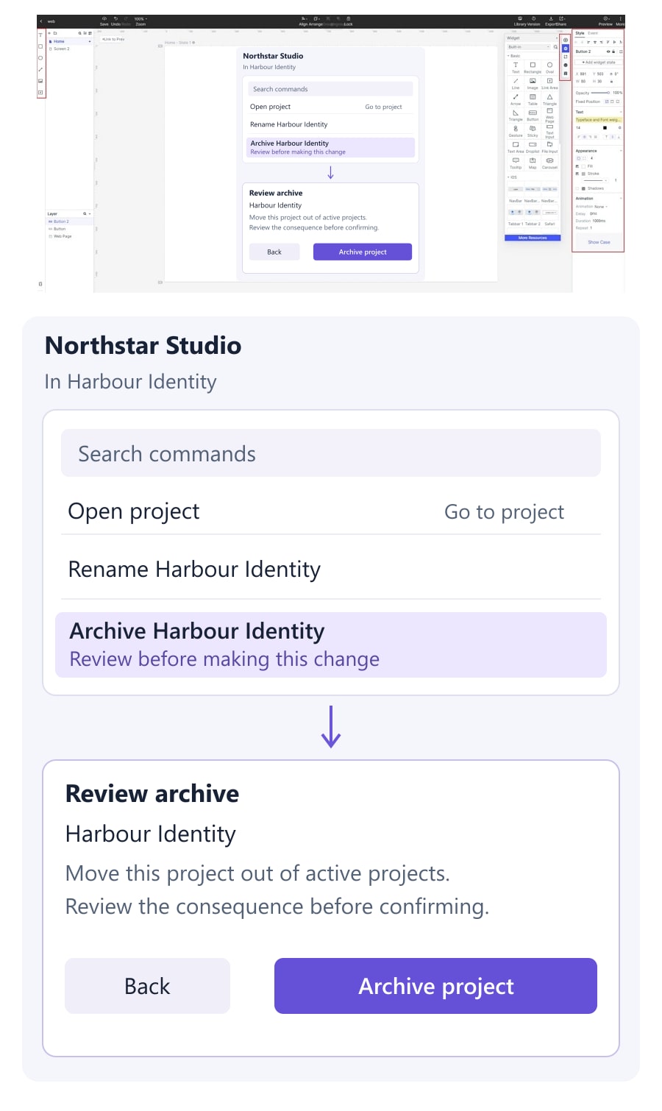This screenshot has width=662, height=1111.
Task: Click Add widget state button
Action: pos(599,63)
